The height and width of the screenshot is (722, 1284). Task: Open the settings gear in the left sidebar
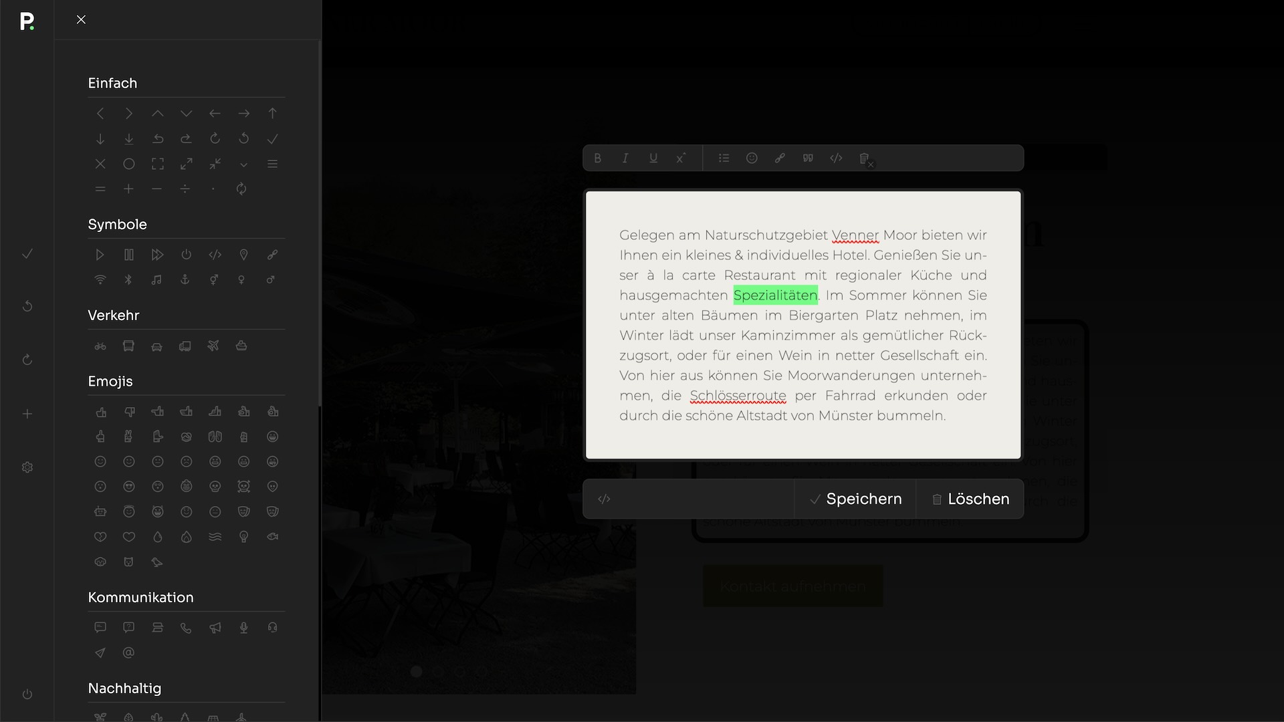click(27, 467)
